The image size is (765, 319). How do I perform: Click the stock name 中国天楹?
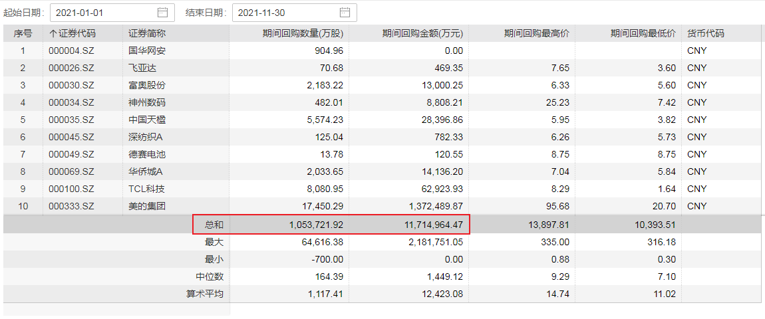147,120
